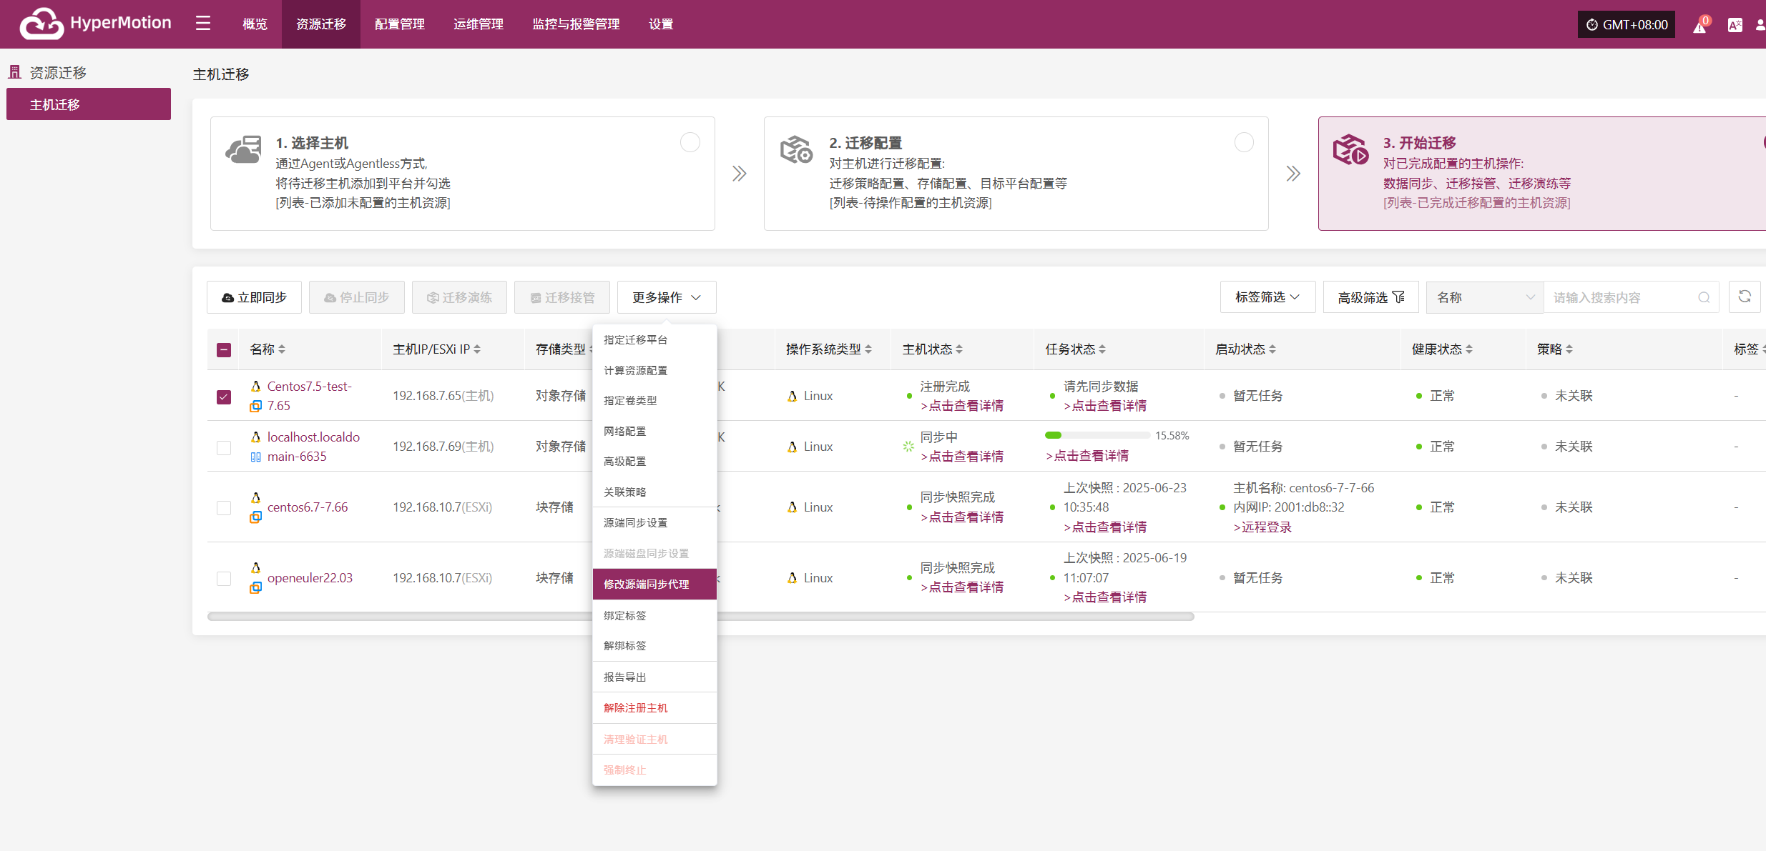Sort by 操作系统类型 column arrows
Image resolution: width=1766 pixels, height=851 pixels.
[x=868, y=349]
